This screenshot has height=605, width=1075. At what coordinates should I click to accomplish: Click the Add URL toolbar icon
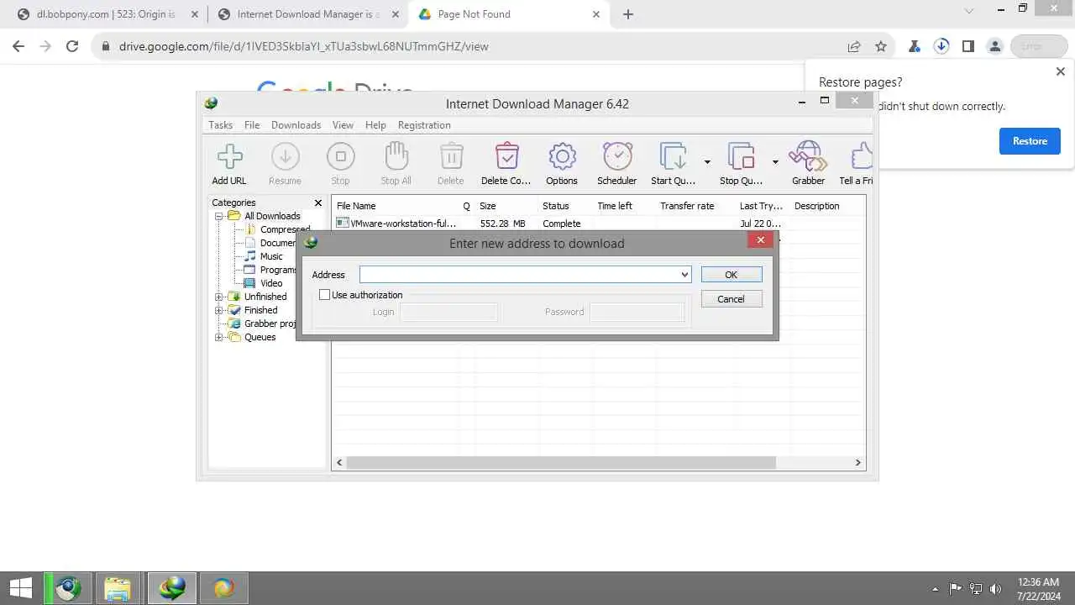[229, 156]
